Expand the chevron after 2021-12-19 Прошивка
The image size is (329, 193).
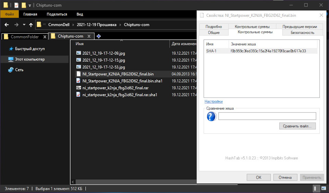click(120, 25)
